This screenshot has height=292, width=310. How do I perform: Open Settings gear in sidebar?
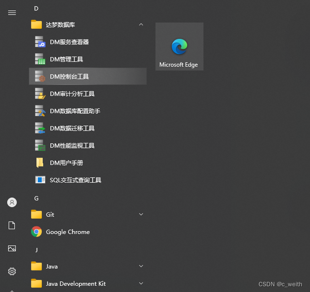pyautogui.click(x=12, y=271)
